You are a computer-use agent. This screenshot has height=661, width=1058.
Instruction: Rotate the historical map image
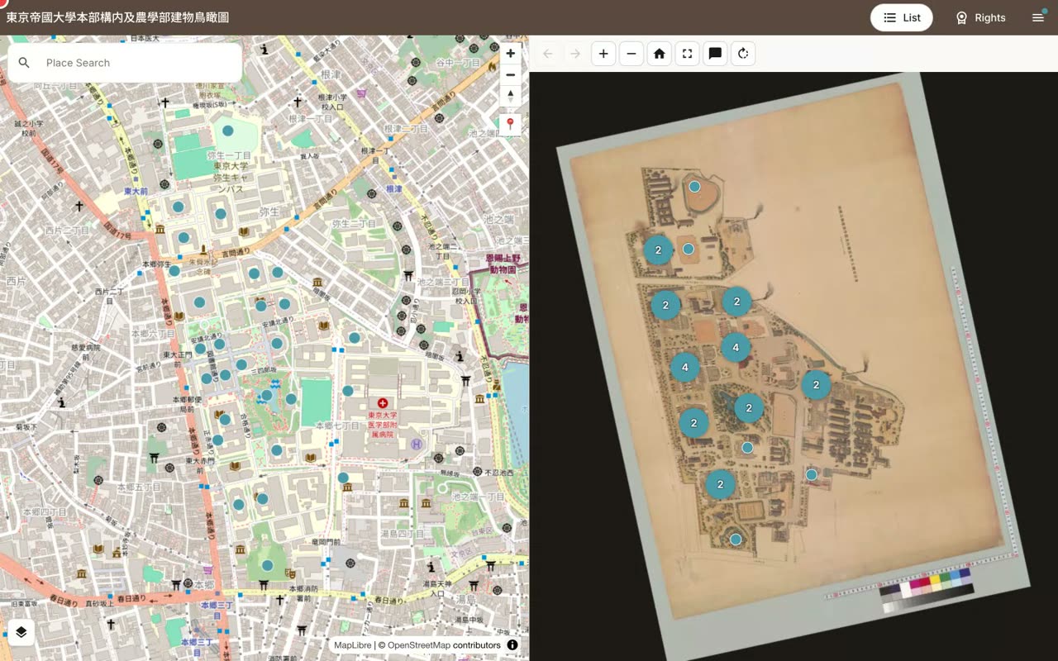pyautogui.click(x=743, y=54)
